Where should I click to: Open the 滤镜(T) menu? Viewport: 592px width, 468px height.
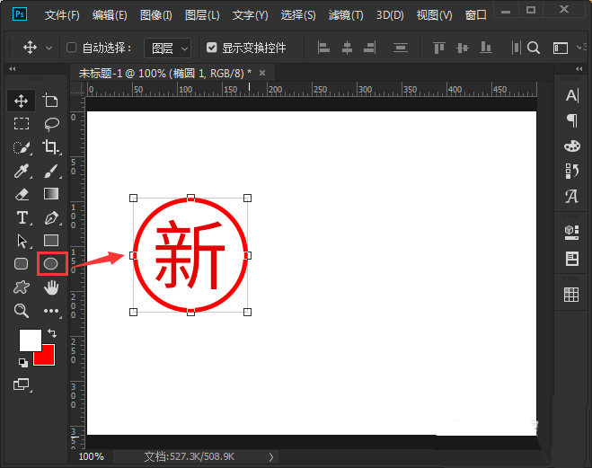point(346,15)
